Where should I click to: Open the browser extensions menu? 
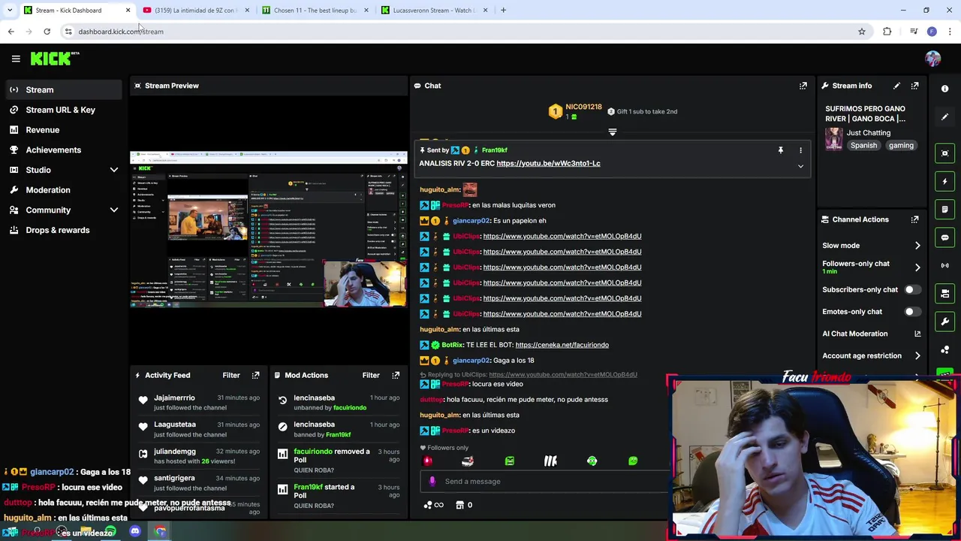pos(887,32)
